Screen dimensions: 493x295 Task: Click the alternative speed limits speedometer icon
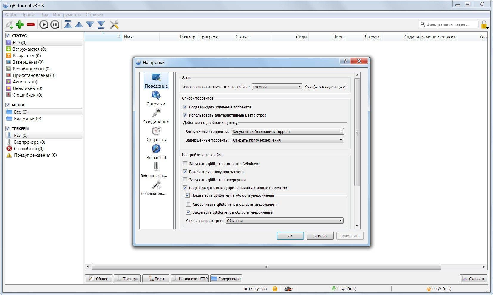click(288, 289)
